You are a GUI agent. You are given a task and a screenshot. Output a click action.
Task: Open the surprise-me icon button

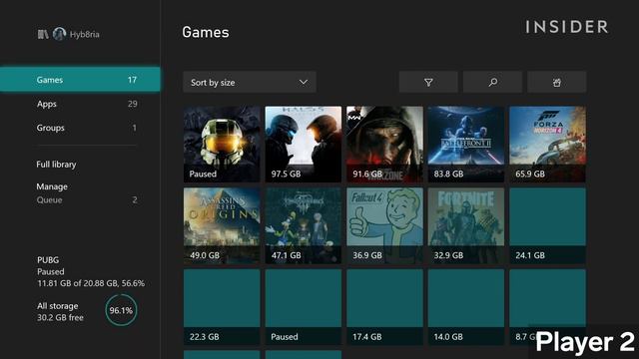point(557,82)
